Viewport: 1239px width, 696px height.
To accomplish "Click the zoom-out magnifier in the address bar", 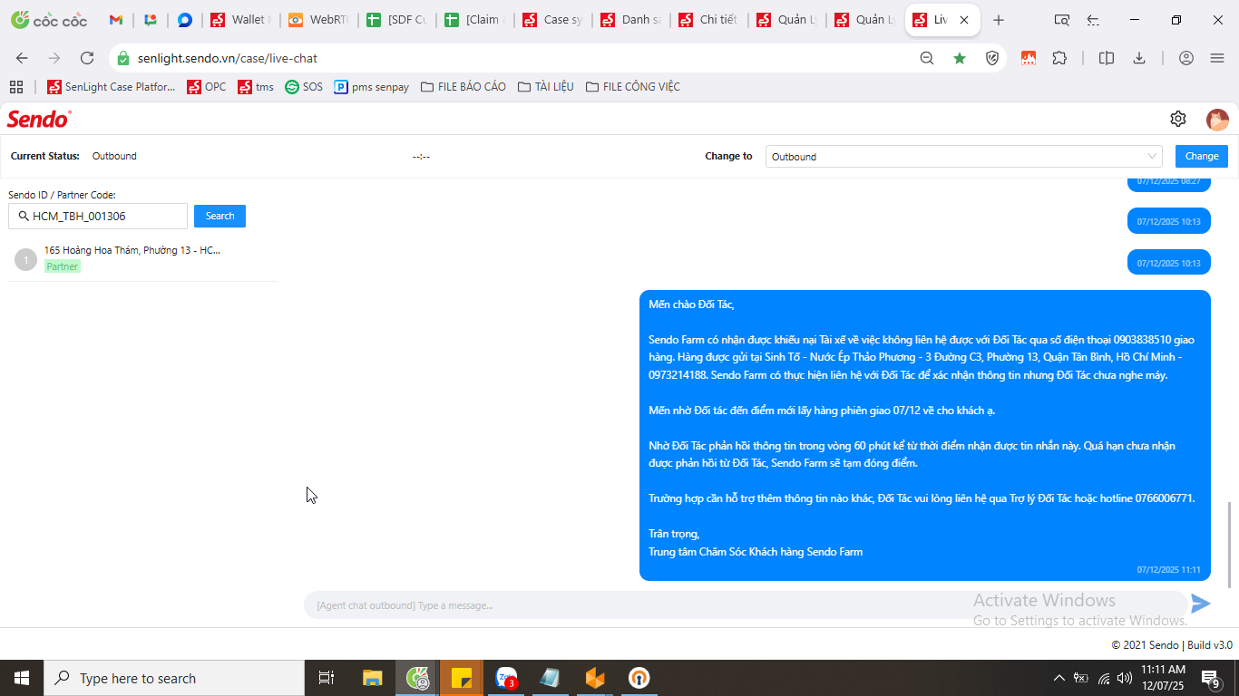I will coord(927,58).
